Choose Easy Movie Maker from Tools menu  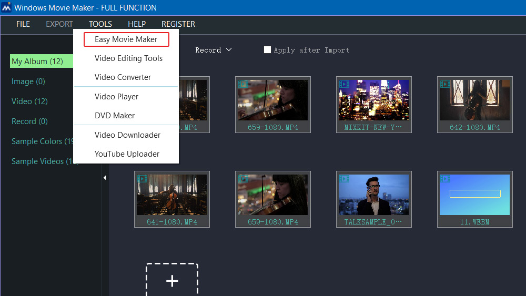point(126,39)
